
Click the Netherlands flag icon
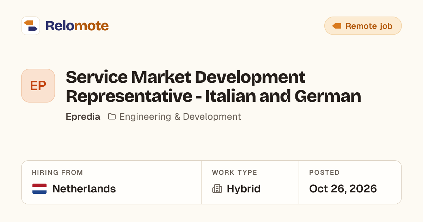point(39,189)
